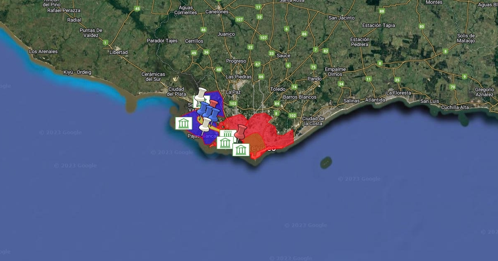Click the Canelones city label
The image size is (498, 261).
217,12
